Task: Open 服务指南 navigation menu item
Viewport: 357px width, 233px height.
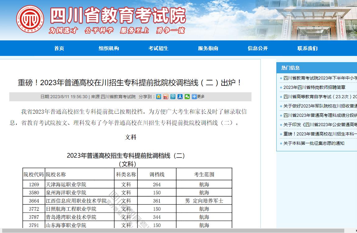Action: tap(208, 48)
